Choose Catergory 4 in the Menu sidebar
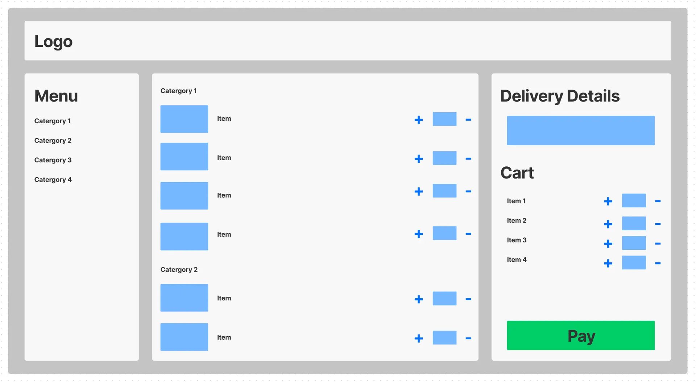696x382 pixels. [x=53, y=180]
